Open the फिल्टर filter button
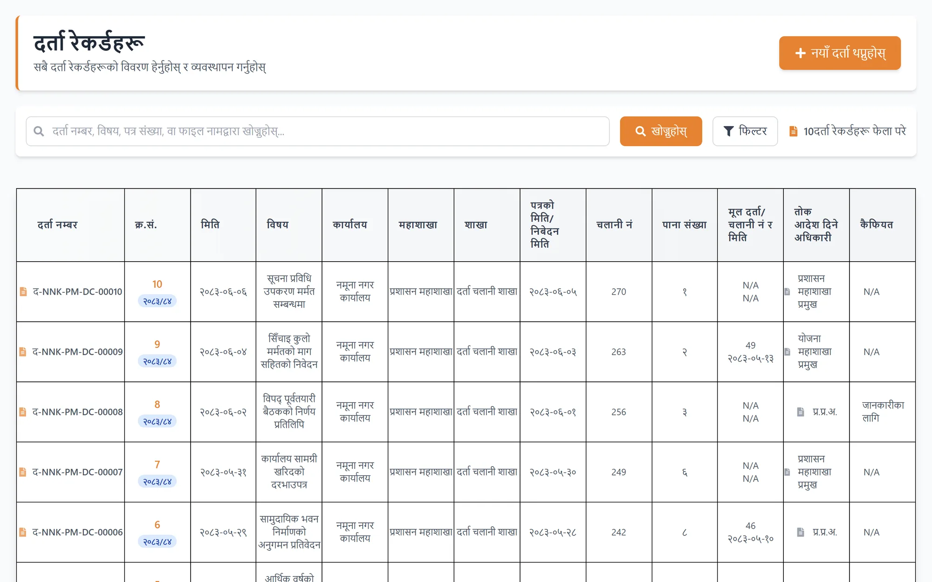932x582 pixels. coord(745,131)
